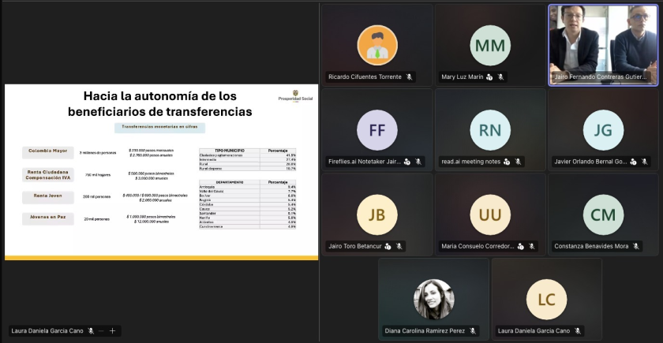Click the mic icon on Laura Daniela Garcia Cano's tile

point(577,330)
